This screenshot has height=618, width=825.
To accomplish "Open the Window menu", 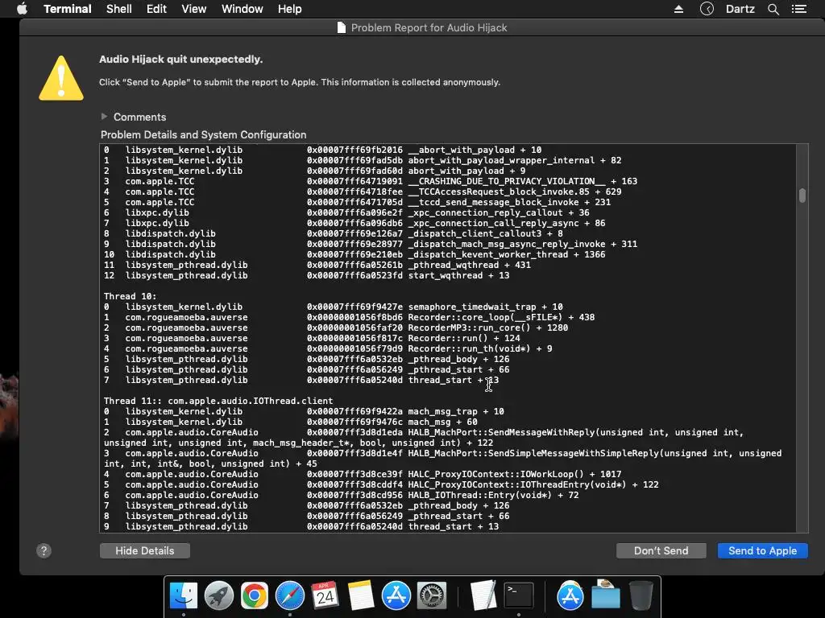I will click(242, 9).
